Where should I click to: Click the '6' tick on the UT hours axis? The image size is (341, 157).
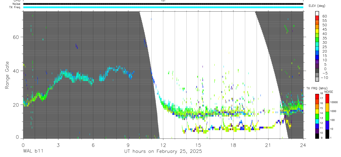click(x=93, y=145)
